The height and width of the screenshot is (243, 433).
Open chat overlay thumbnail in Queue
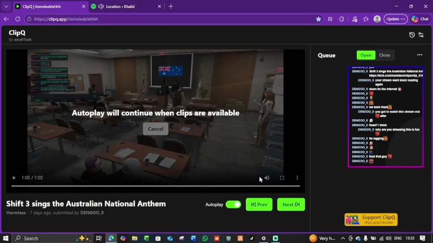[385, 117]
